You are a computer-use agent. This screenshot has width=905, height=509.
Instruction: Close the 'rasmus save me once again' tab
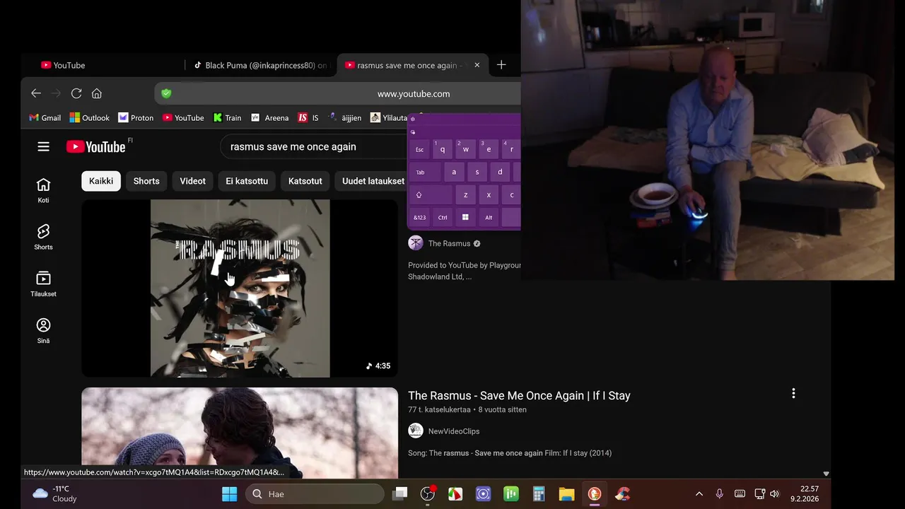(477, 65)
